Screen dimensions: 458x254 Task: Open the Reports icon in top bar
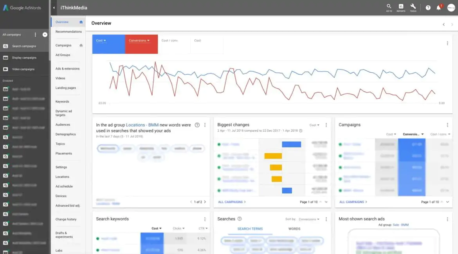pos(401,7)
